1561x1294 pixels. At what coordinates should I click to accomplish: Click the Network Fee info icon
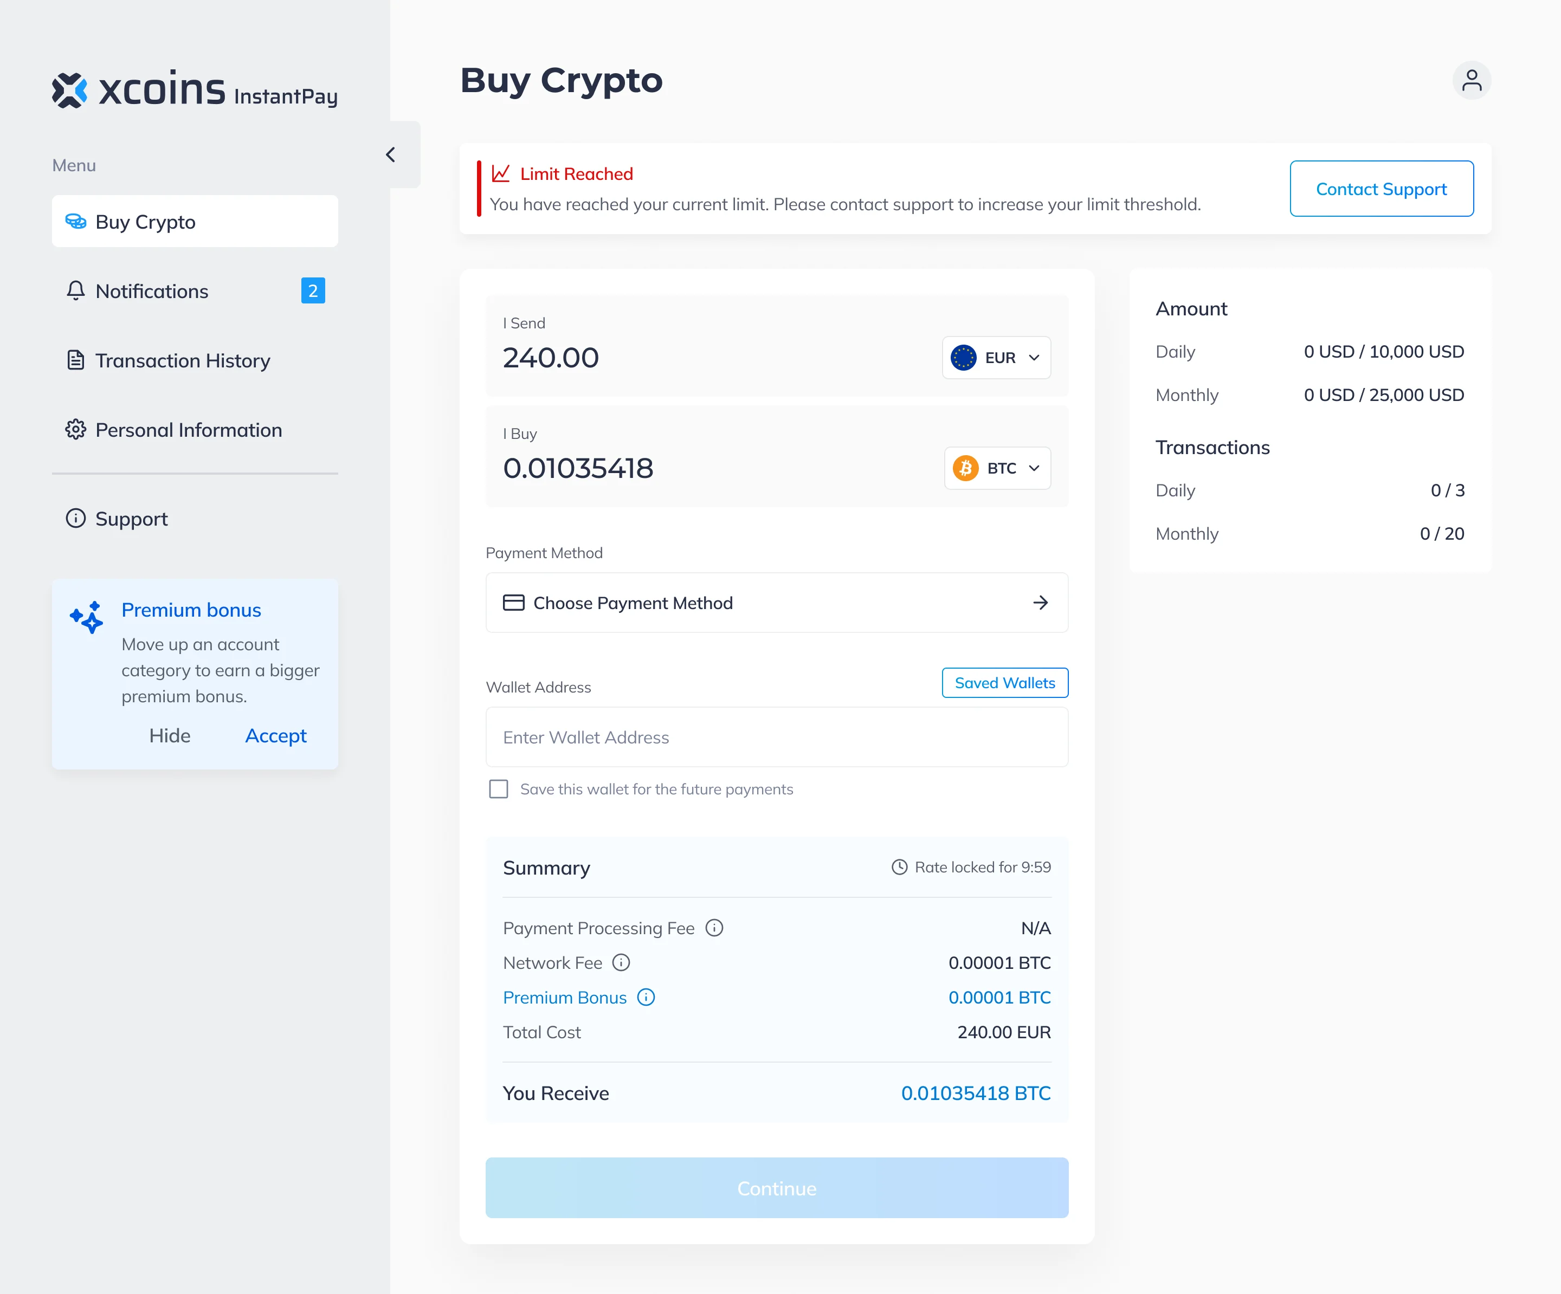[x=622, y=962]
